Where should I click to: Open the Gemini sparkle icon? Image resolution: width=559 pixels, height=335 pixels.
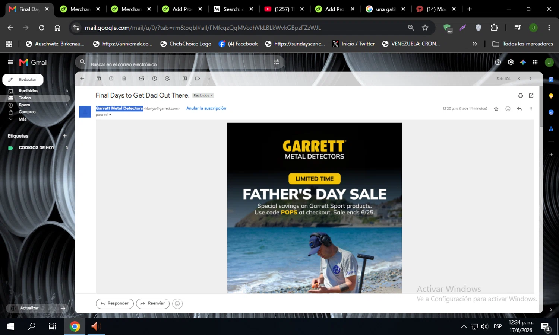[x=523, y=62]
